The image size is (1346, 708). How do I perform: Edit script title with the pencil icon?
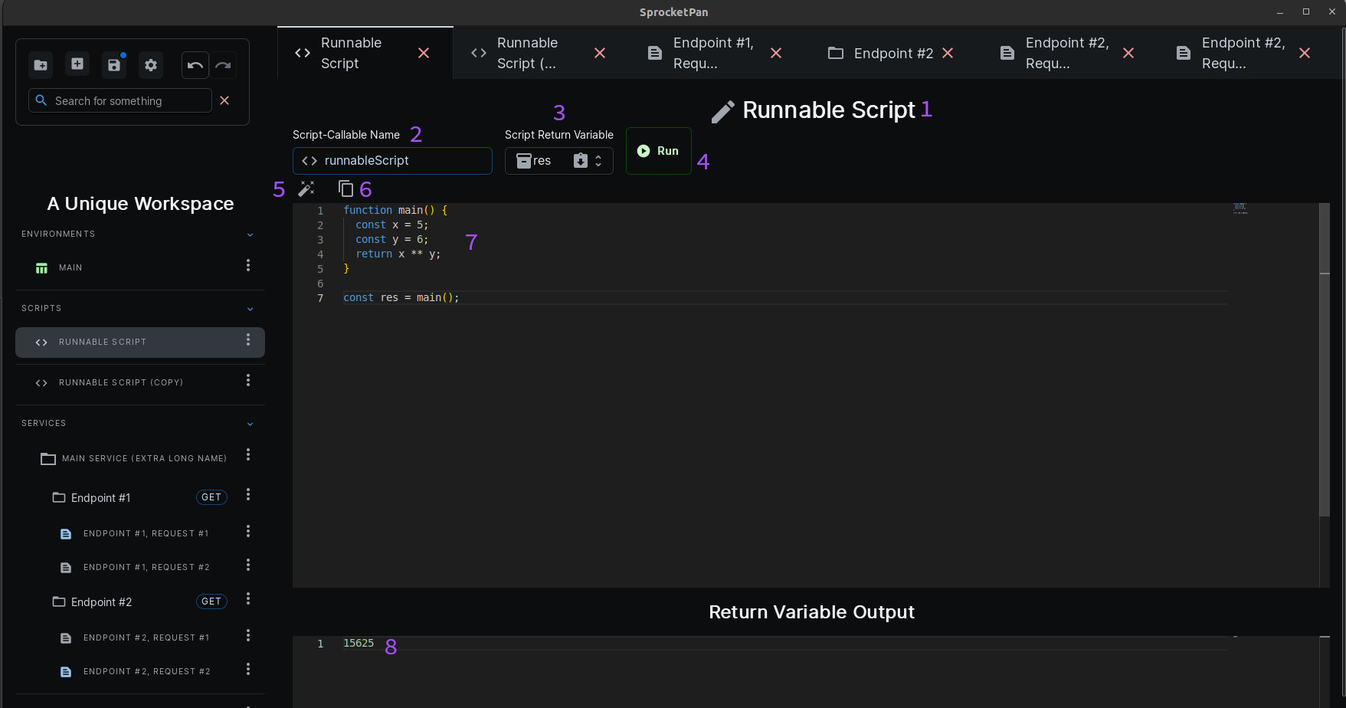tap(722, 111)
